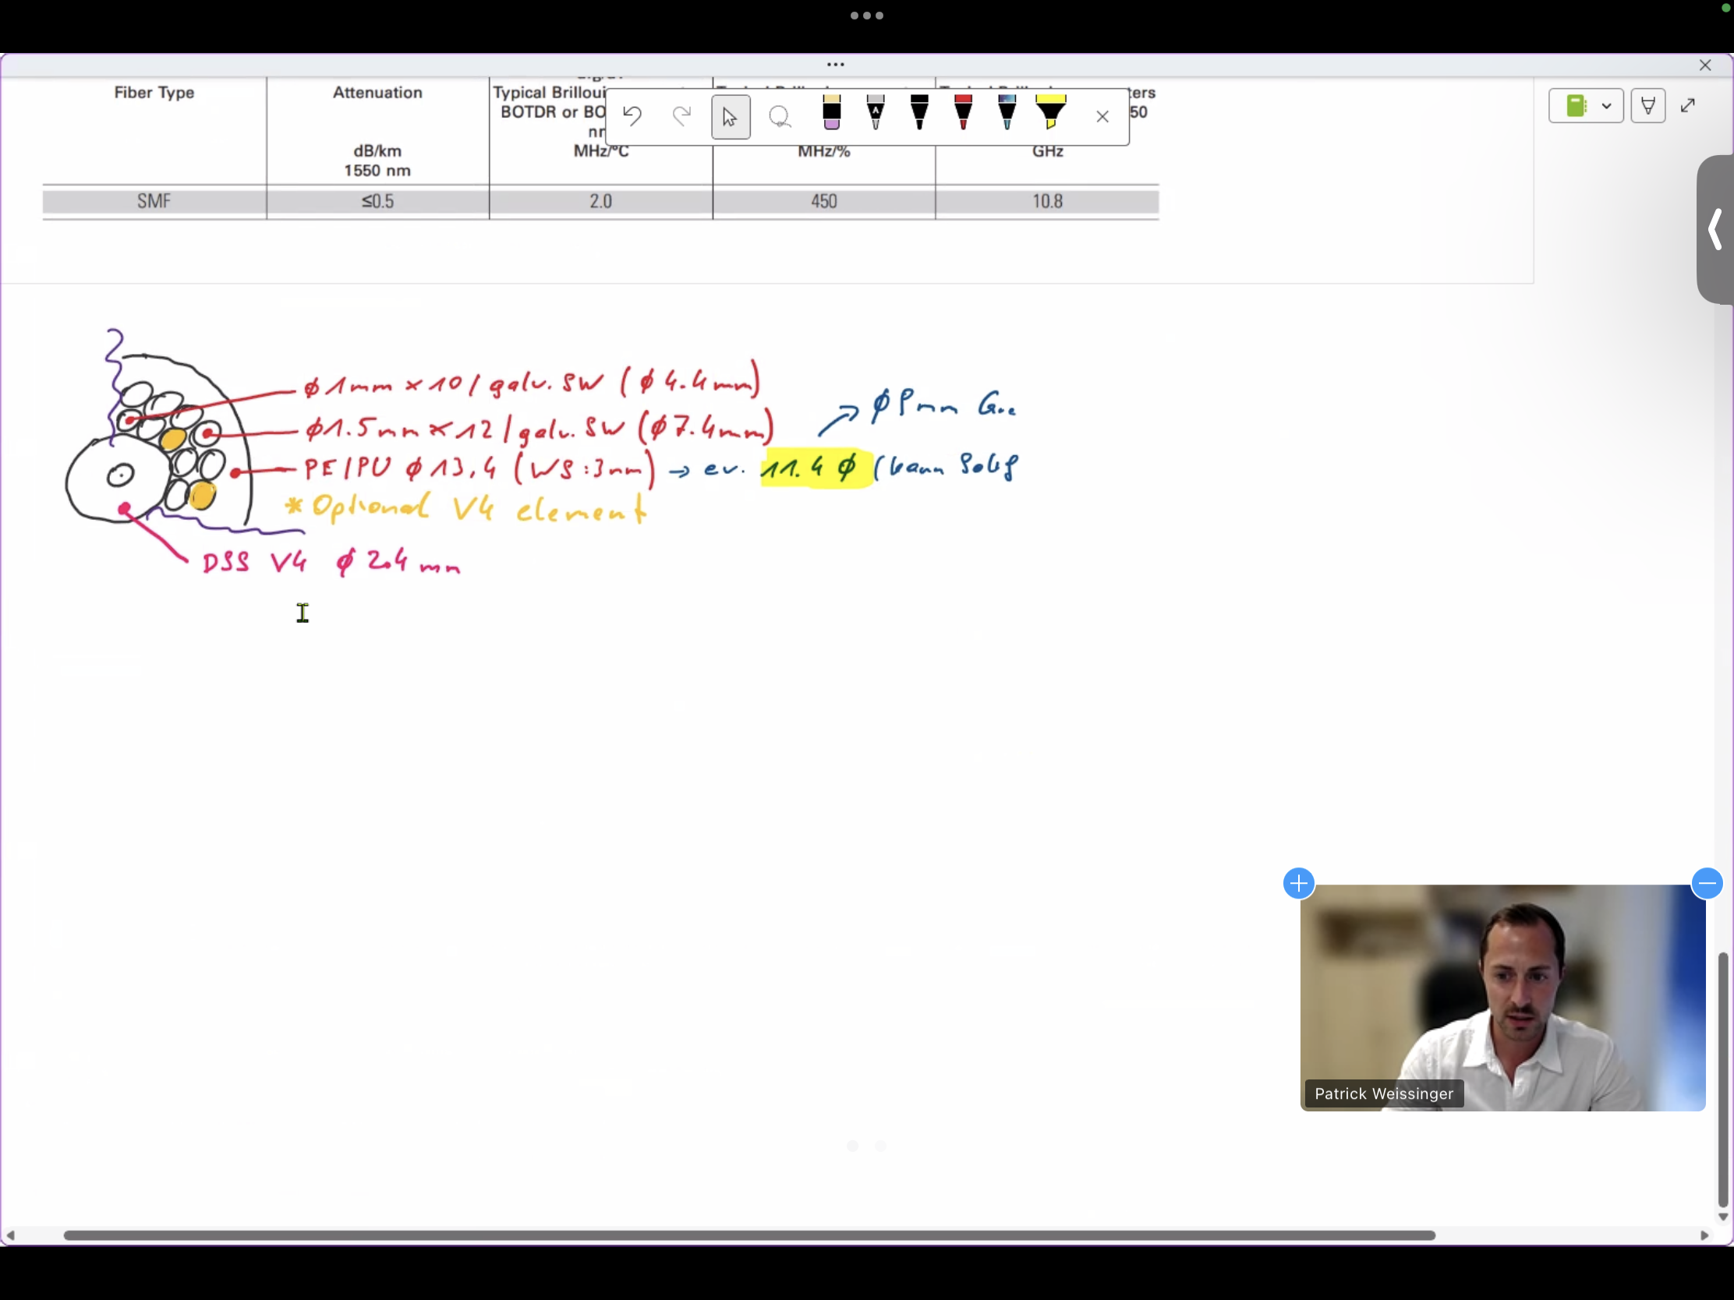Click the Fiber Type column header

(x=154, y=93)
